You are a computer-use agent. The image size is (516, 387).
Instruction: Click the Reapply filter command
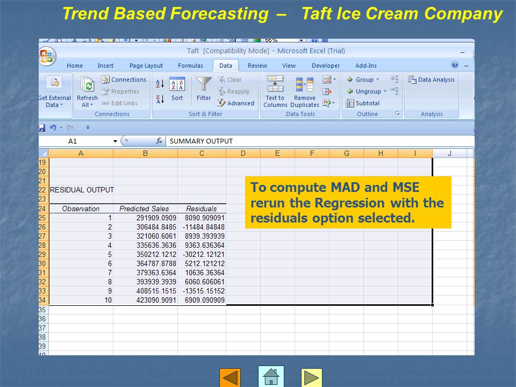[x=234, y=91]
